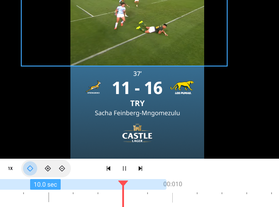Screen dimensions: 279x207
Task: Click the timeline ruler below the clip
Action: (x=139, y=197)
